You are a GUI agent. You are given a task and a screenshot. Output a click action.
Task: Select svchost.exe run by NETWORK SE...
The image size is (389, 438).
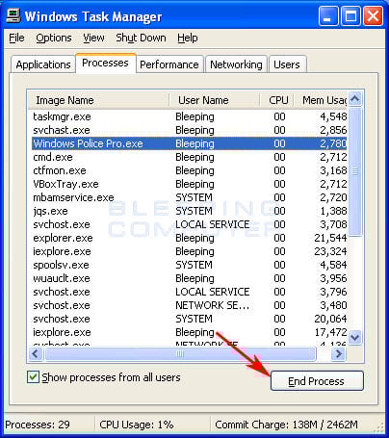click(x=190, y=305)
